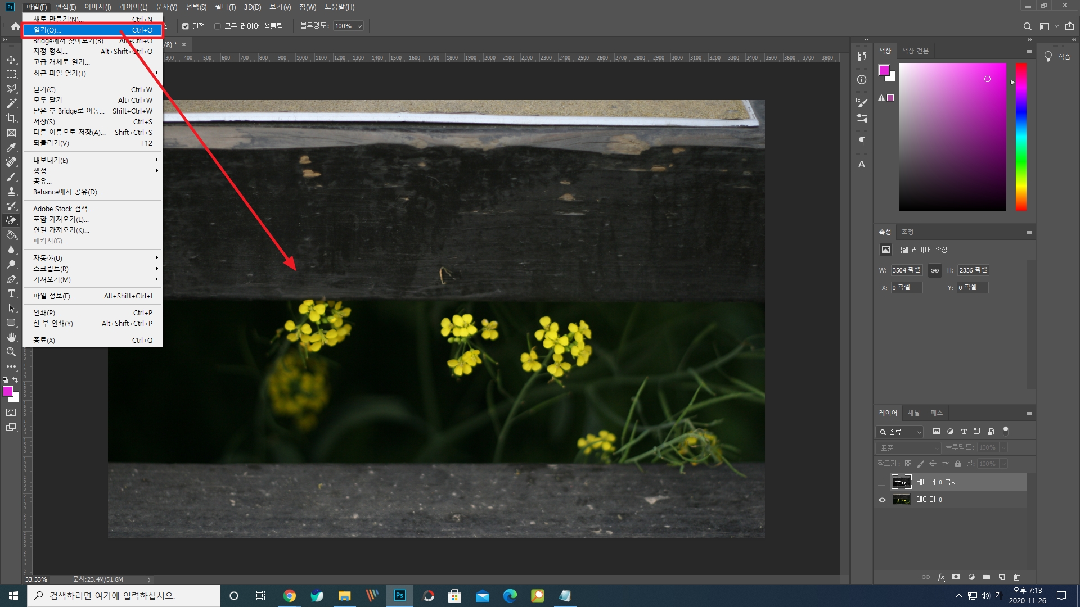The image size is (1080, 607).
Task: Open the search icon in options bar
Action: 1027,26
